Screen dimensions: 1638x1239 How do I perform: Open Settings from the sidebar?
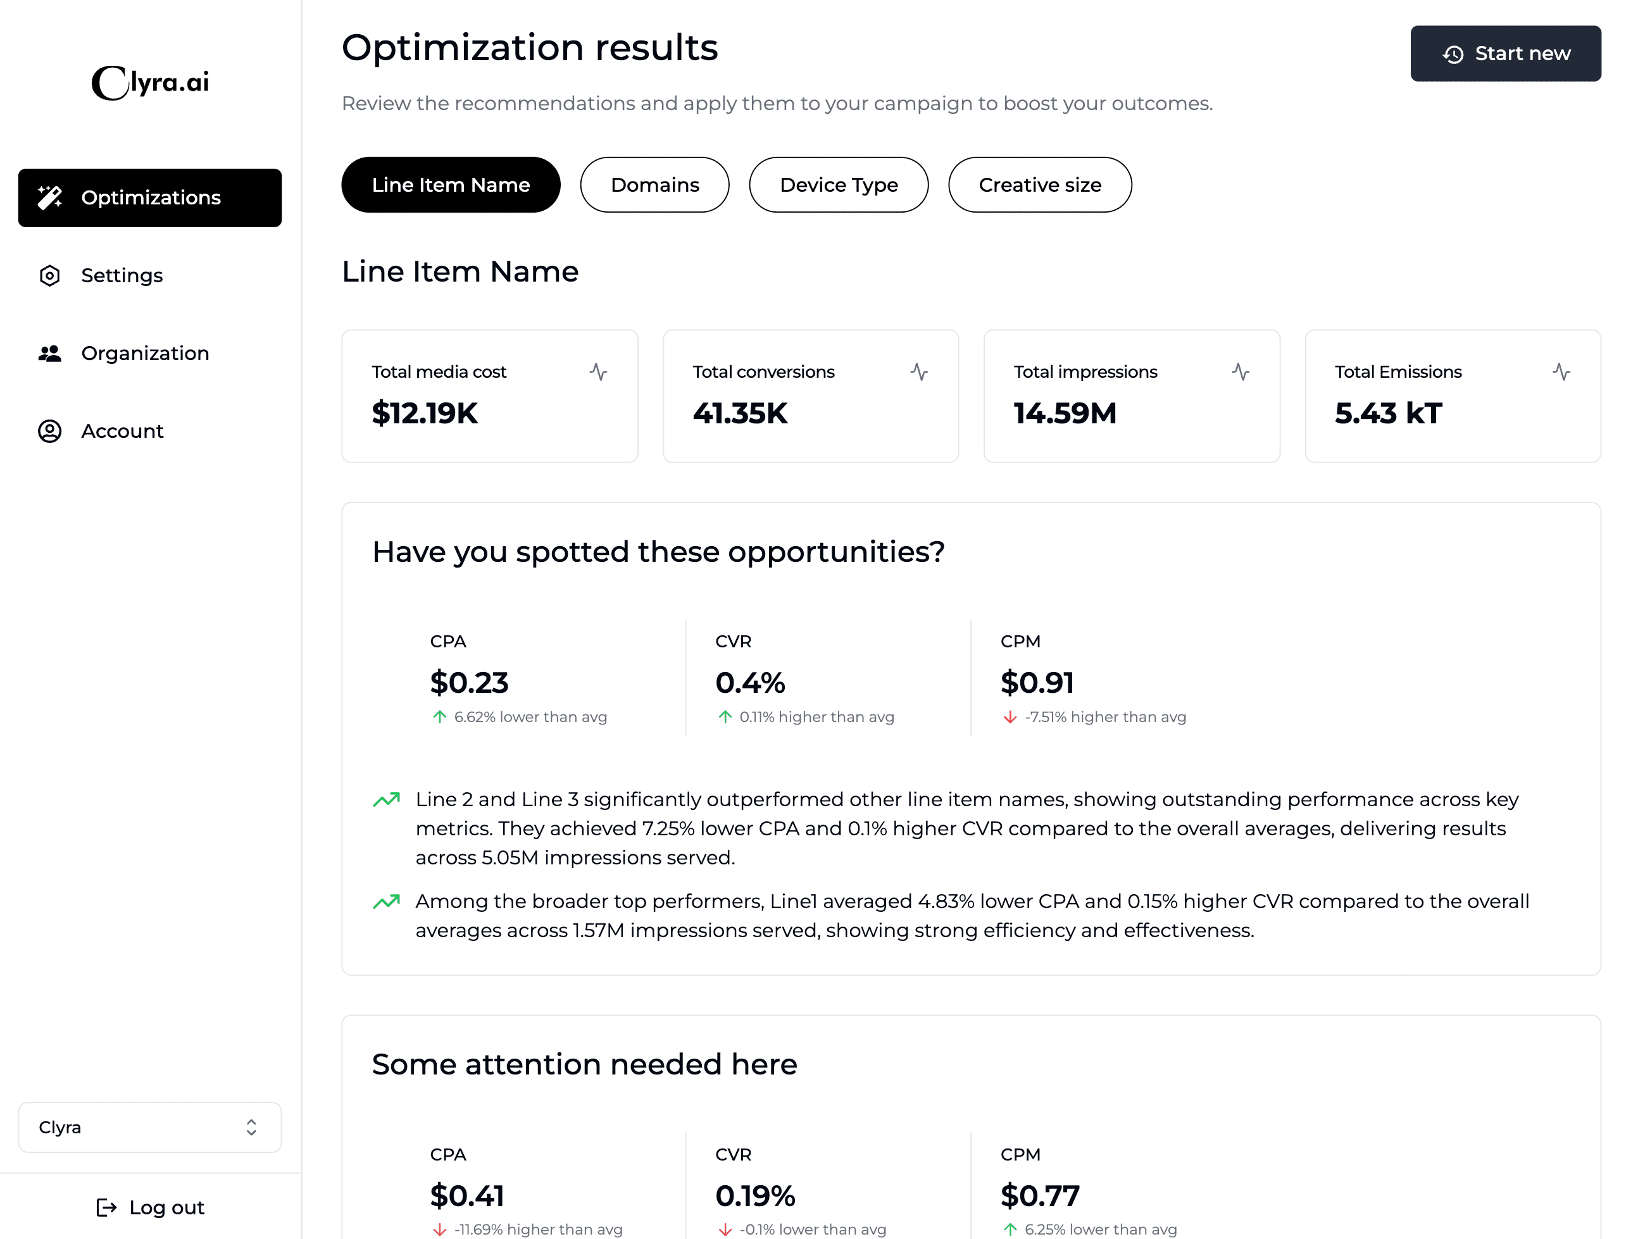[122, 275]
